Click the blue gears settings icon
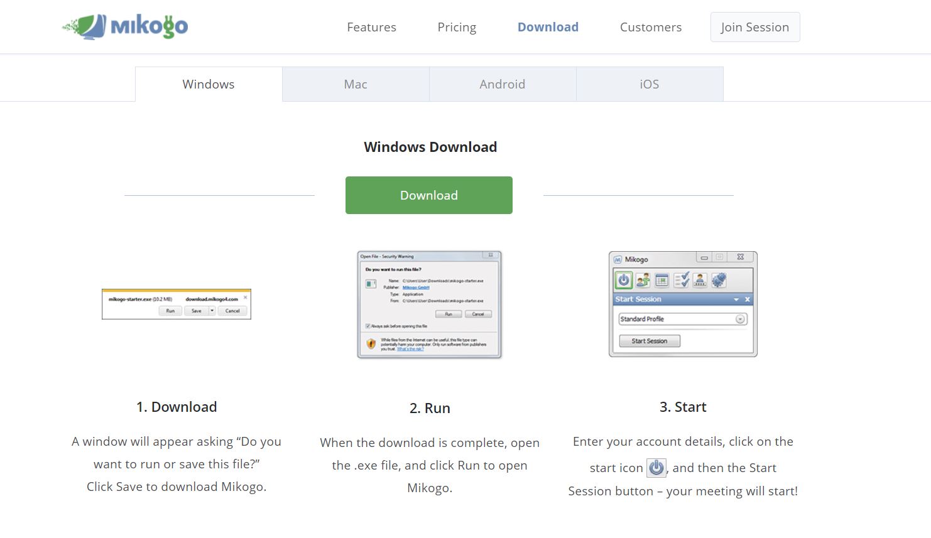Screen dimensions: 931x538 (719, 280)
